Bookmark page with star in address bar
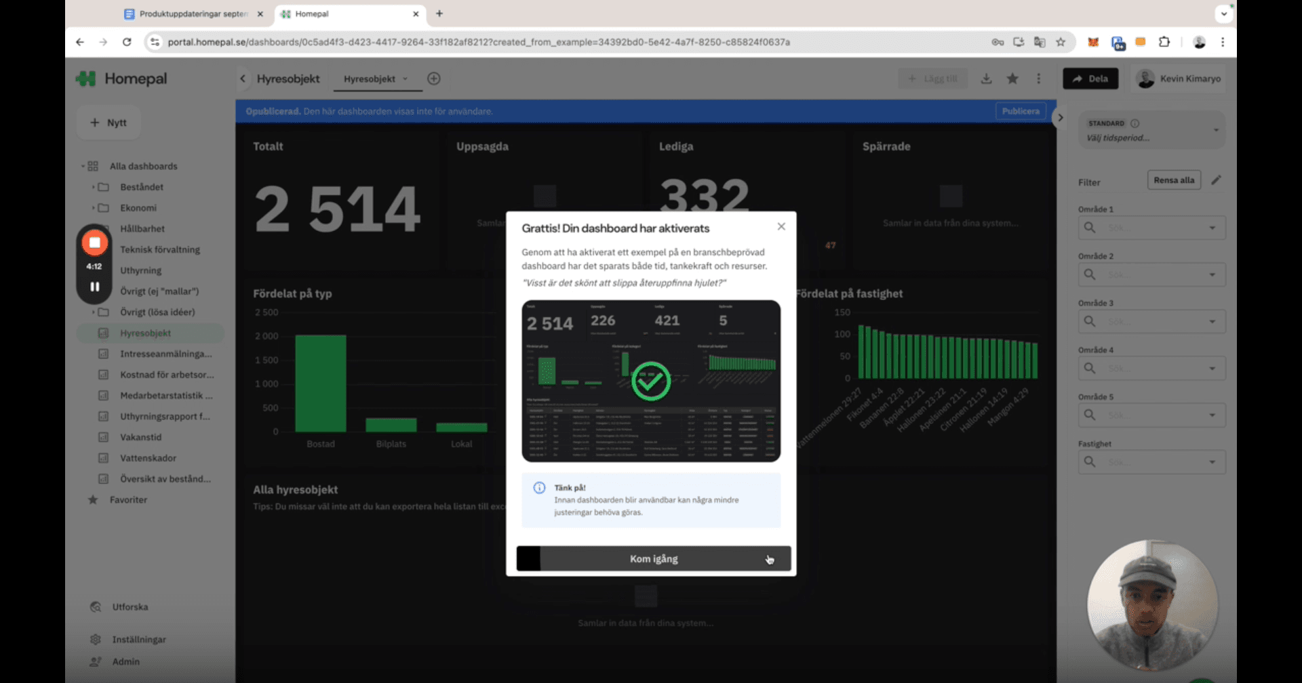1302x683 pixels. (1061, 42)
